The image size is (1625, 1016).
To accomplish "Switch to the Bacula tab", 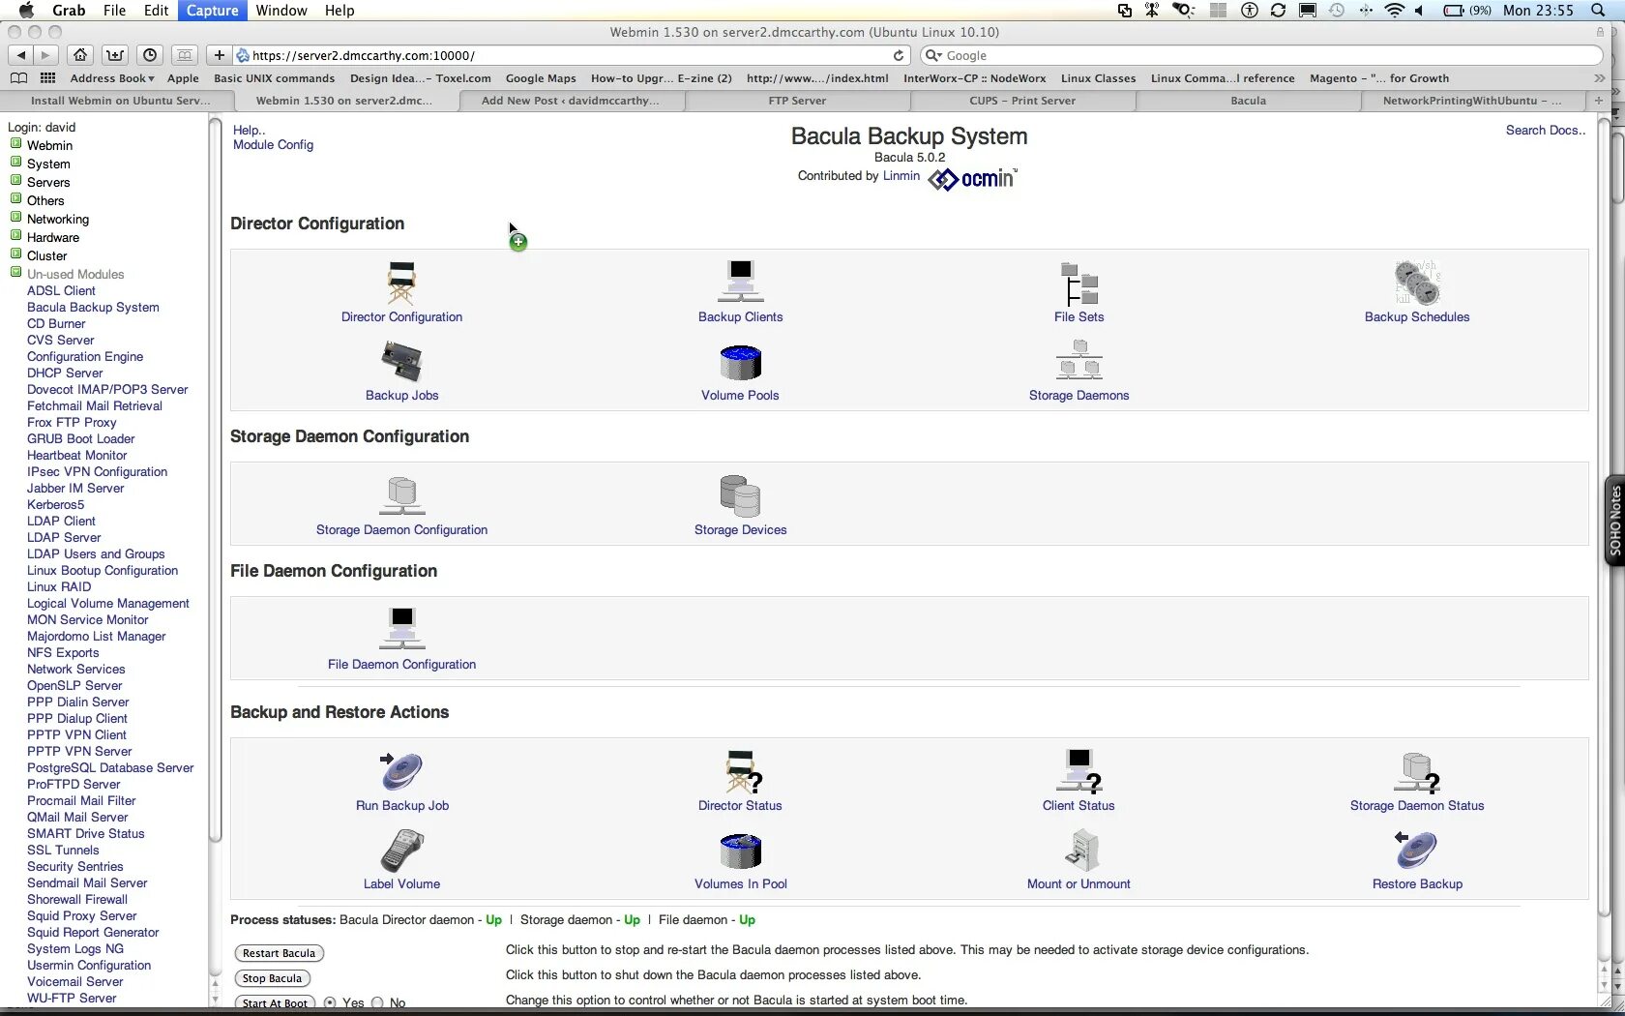I will point(1248,101).
